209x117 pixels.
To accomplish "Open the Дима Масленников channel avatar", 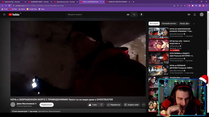I will click(13, 105).
